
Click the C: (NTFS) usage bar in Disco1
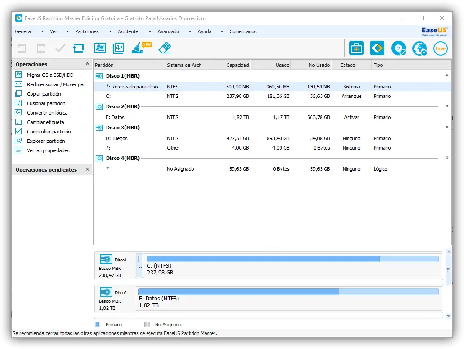(x=292, y=259)
